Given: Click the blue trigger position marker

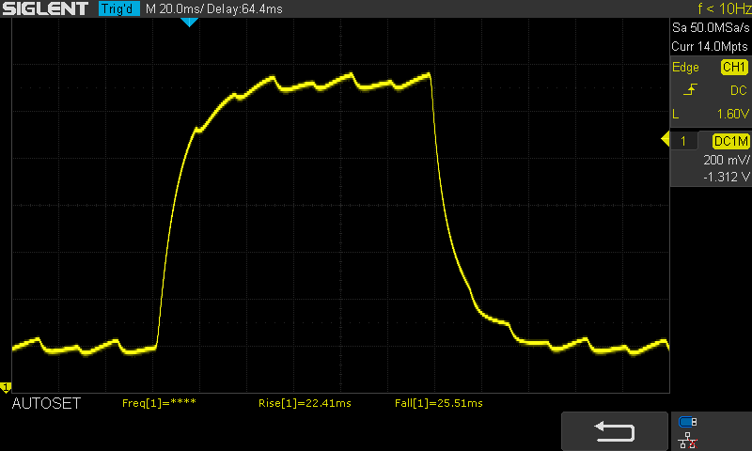Looking at the screenshot, I should pos(189,22).
